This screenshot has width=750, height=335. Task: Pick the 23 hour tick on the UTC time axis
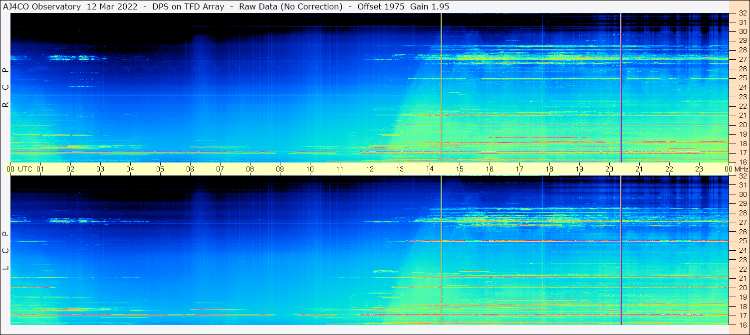pos(699,169)
